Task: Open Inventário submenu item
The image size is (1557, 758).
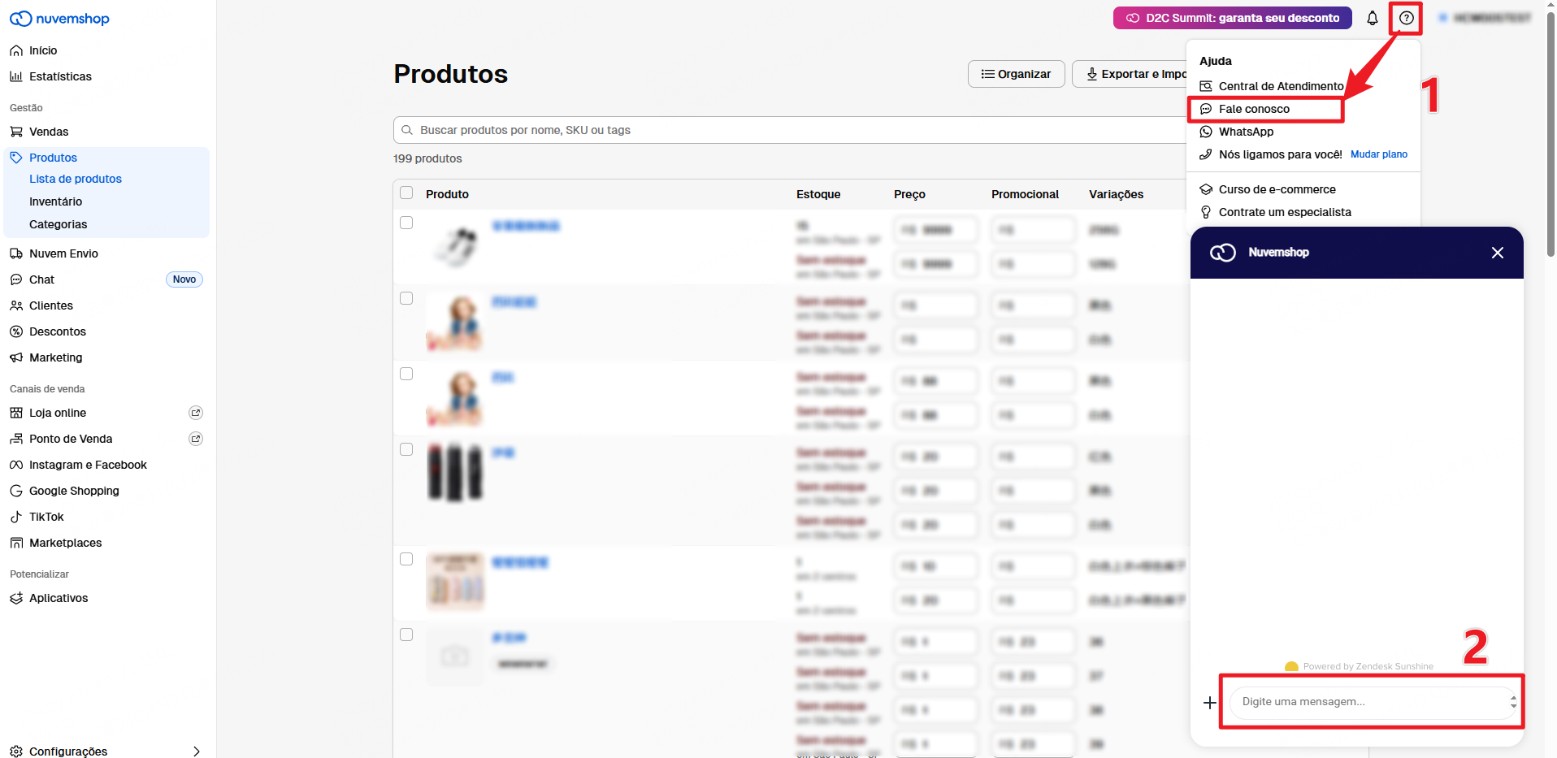Action: (x=55, y=201)
